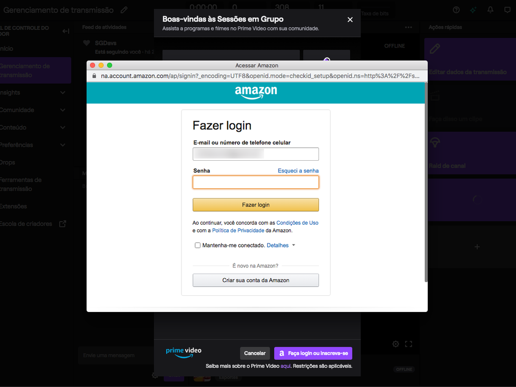Click the Raid de canal icon
This screenshot has width=516, height=387.
[x=435, y=143]
